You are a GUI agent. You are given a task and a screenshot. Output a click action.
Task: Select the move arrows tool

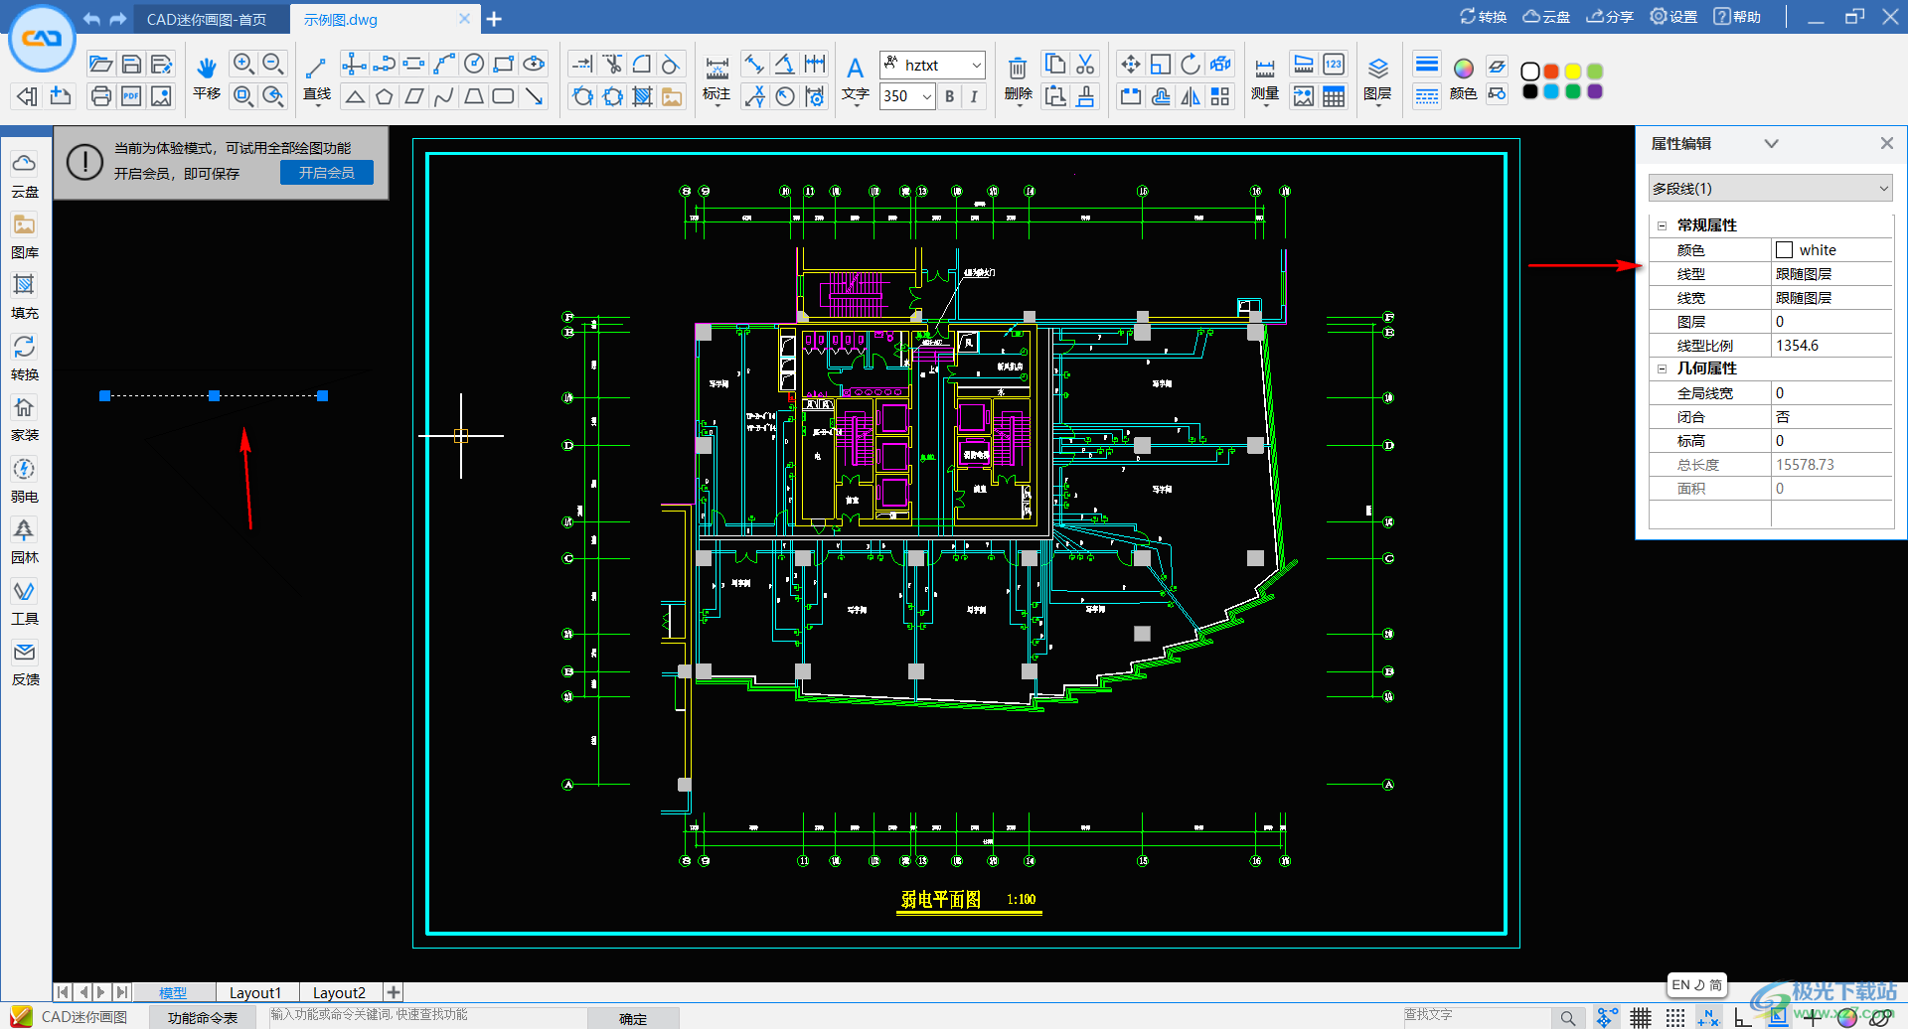[1131, 65]
